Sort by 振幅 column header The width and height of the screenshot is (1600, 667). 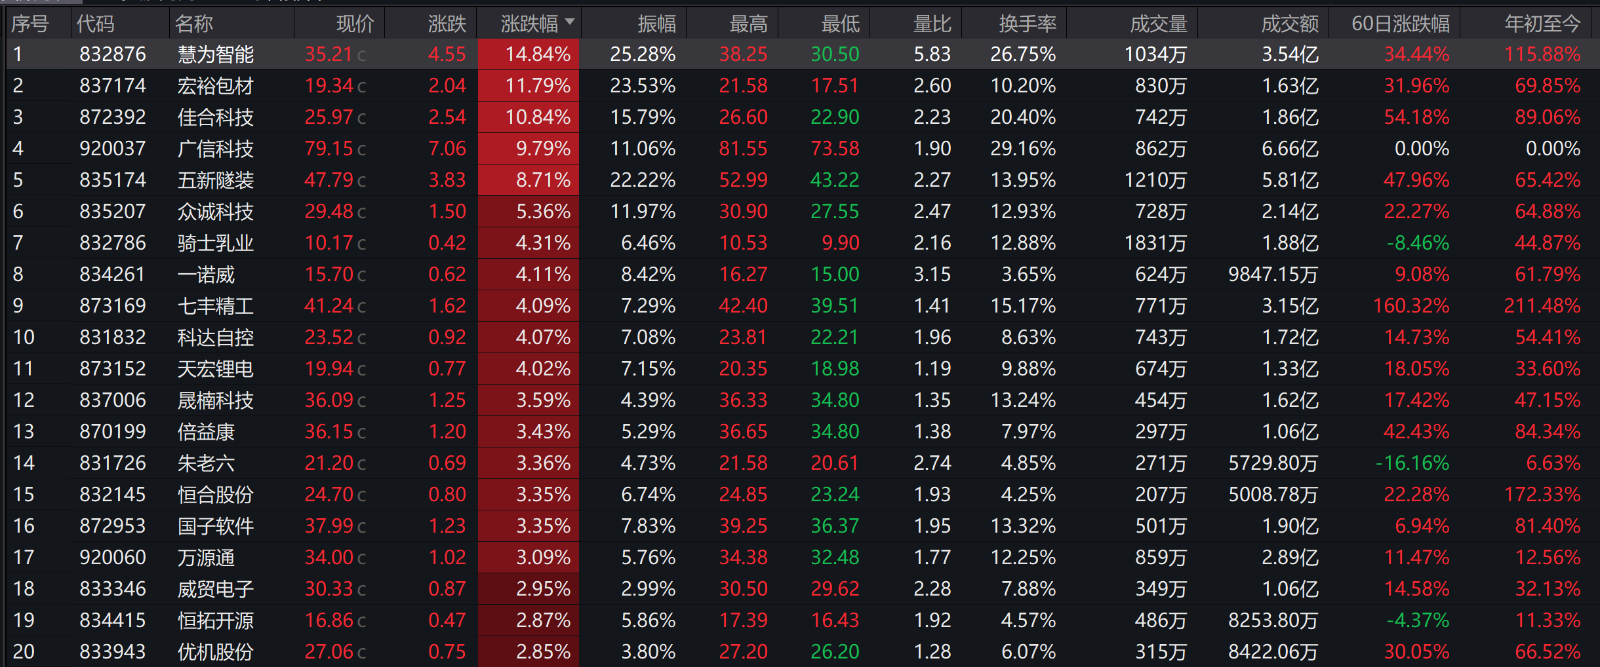(x=656, y=24)
